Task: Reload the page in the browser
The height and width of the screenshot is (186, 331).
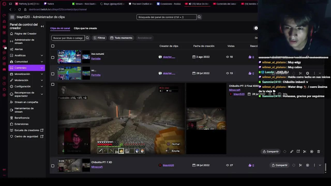Action: (19, 10)
